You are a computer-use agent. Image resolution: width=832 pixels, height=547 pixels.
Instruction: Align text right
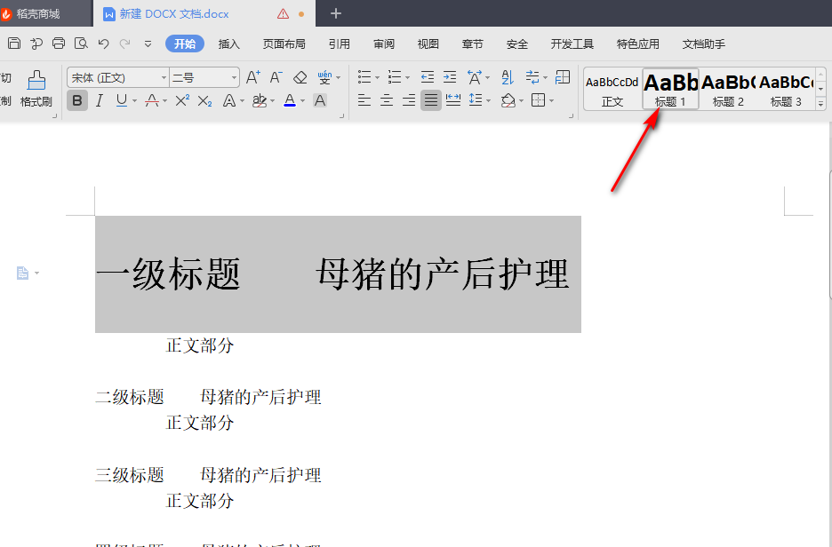(409, 100)
